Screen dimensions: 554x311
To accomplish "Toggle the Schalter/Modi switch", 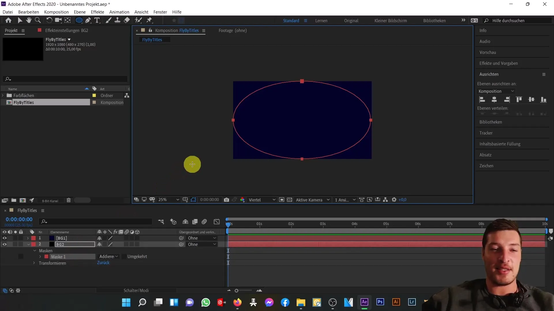I will pos(136,290).
